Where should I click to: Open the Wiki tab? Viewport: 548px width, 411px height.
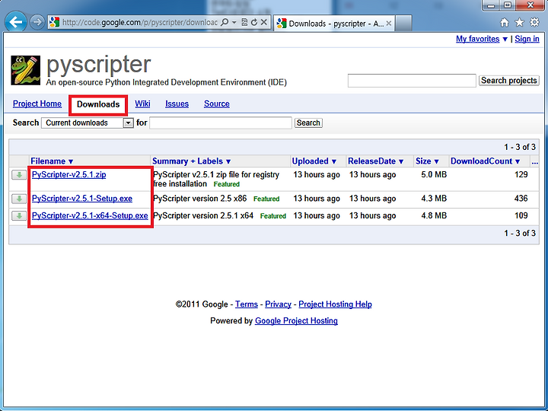pos(142,104)
